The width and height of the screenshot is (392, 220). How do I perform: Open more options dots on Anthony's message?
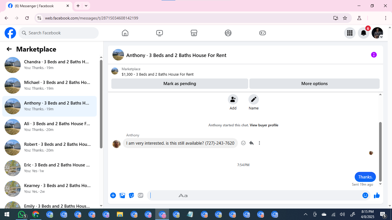259,143
